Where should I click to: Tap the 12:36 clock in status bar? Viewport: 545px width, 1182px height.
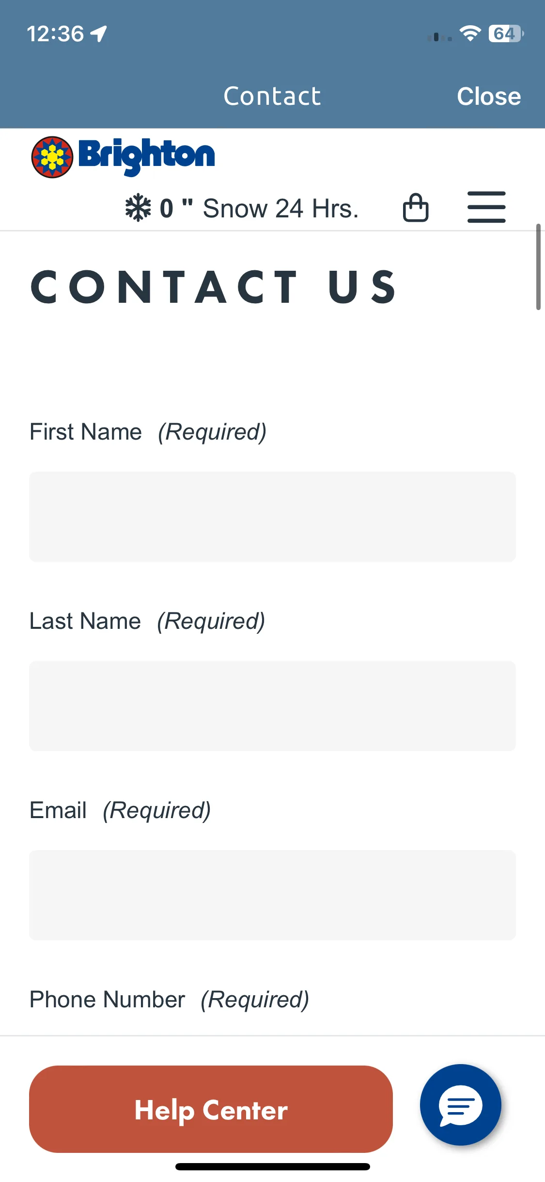[55, 34]
